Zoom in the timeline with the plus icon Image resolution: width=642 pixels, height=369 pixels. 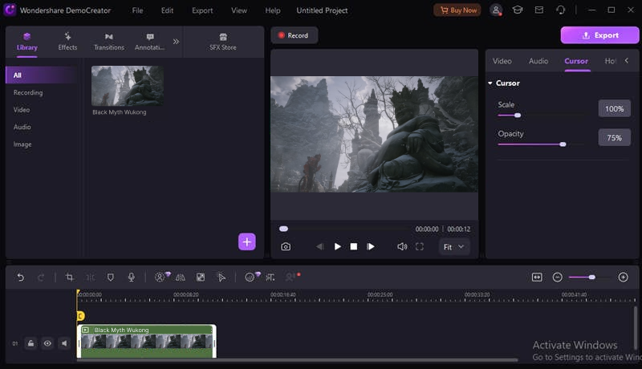[624, 278]
